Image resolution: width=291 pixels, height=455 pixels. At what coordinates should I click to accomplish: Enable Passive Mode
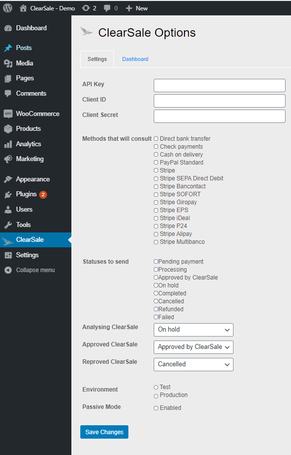coord(156,408)
